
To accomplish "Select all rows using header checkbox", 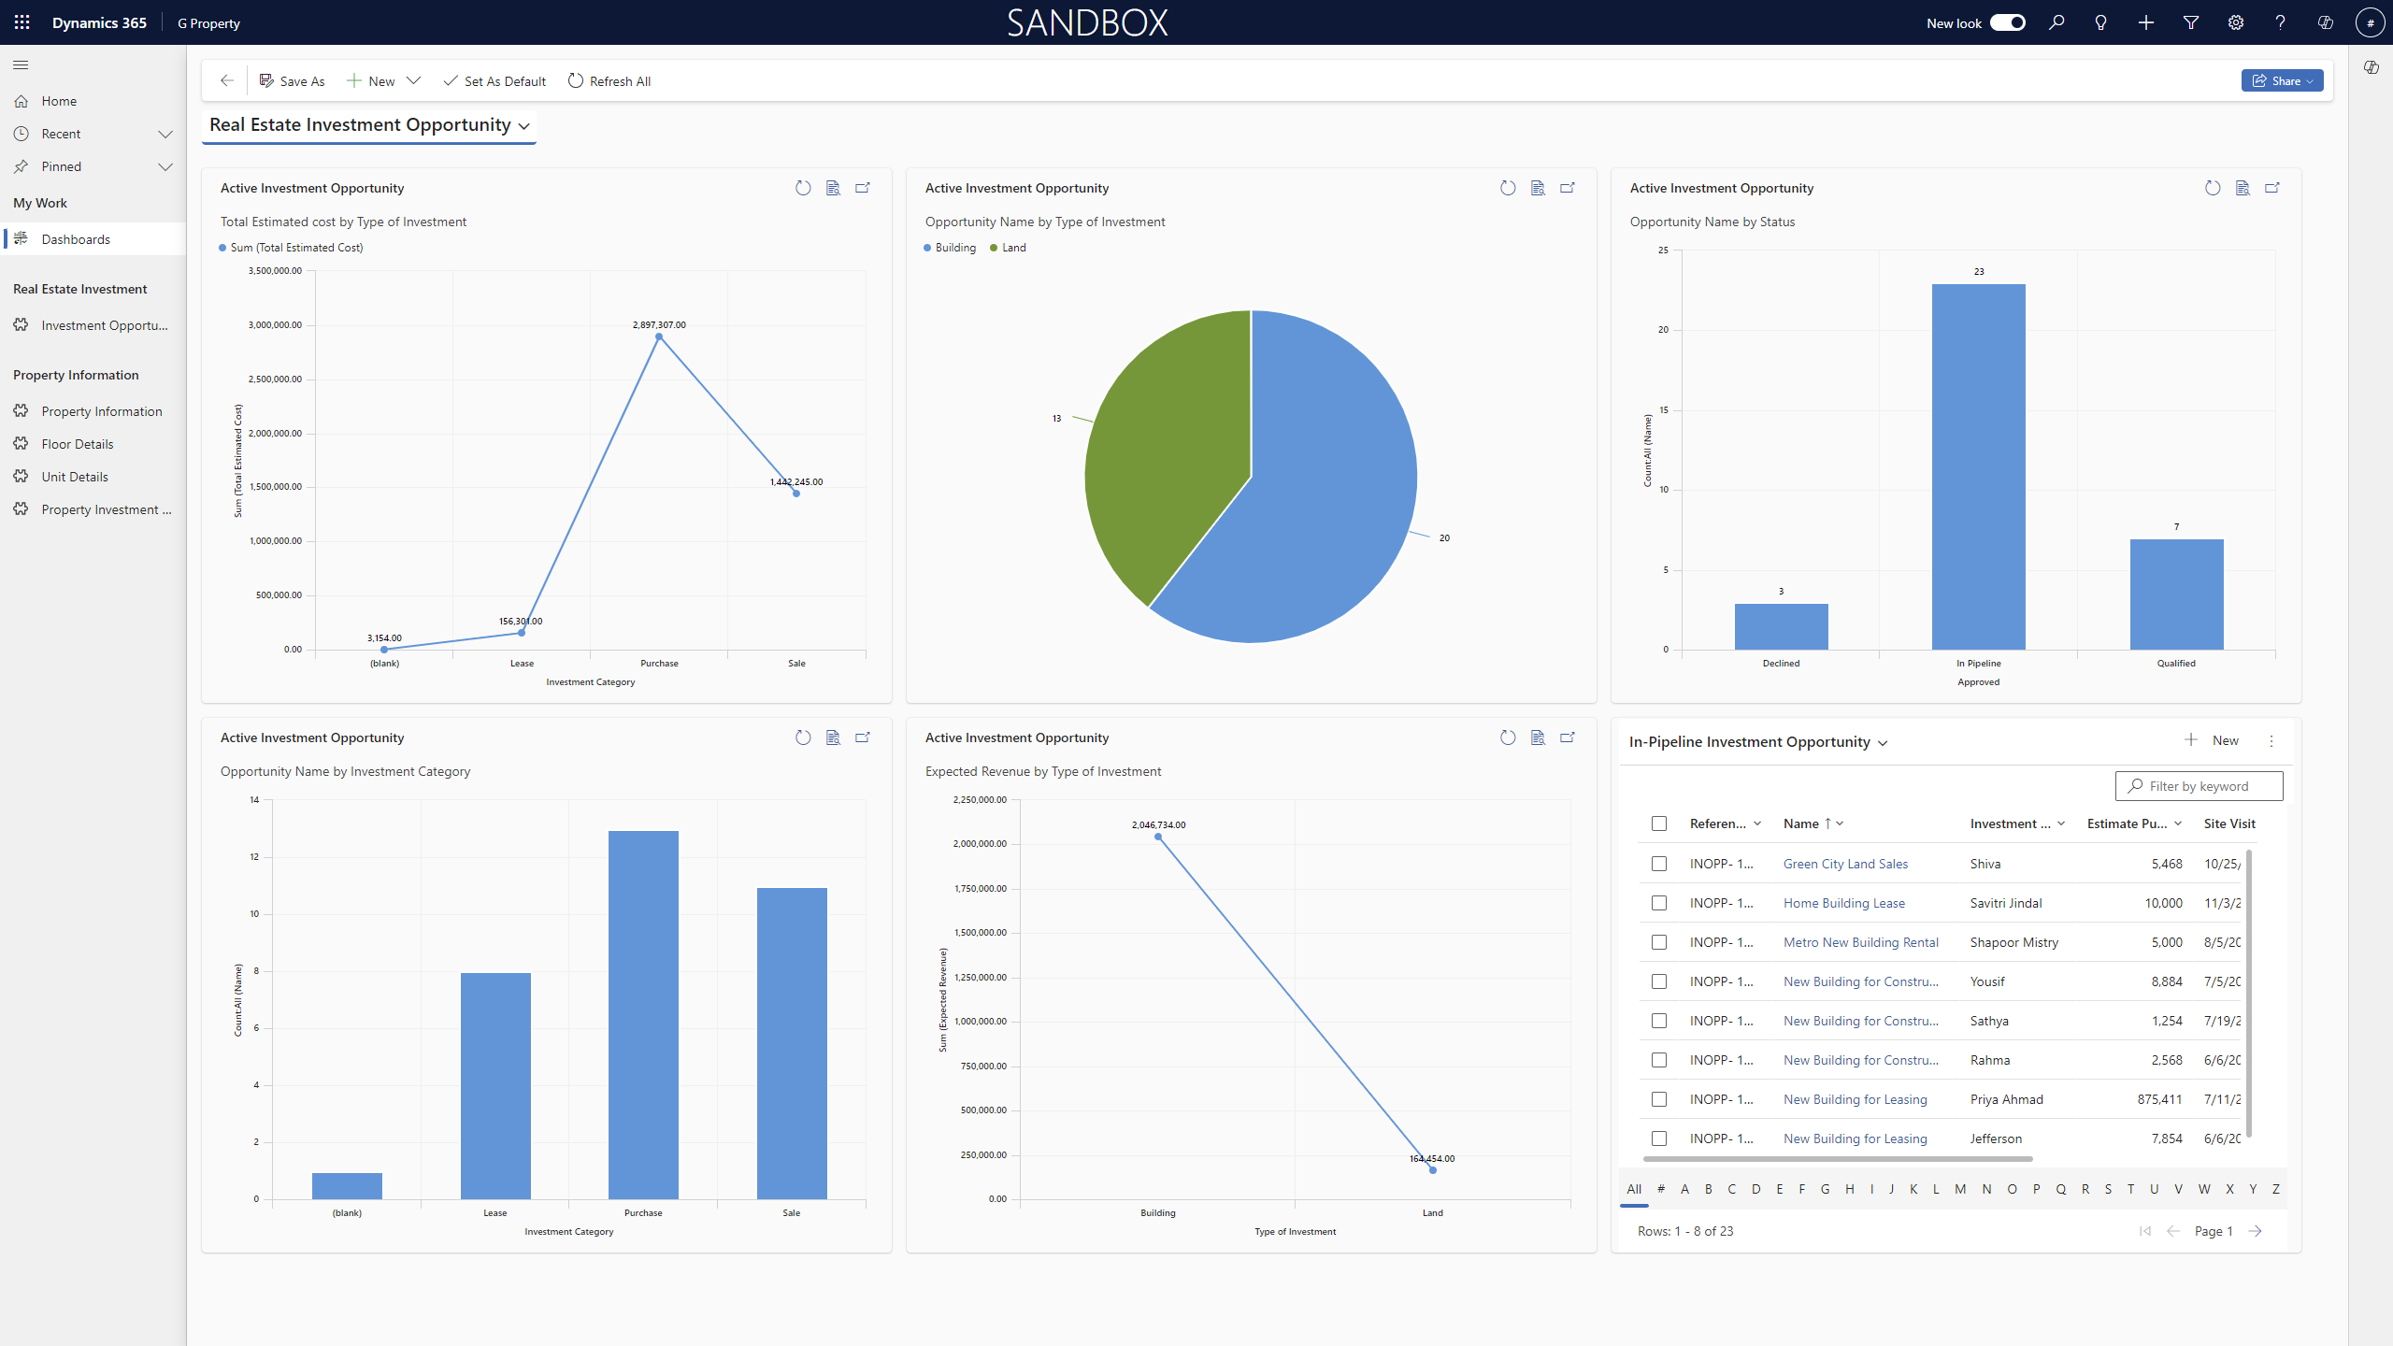I will 1659,823.
